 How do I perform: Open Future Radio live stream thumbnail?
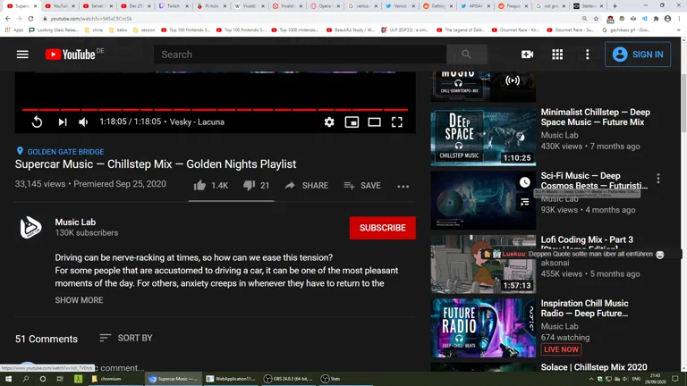pyautogui.click(x=483, y=328)
